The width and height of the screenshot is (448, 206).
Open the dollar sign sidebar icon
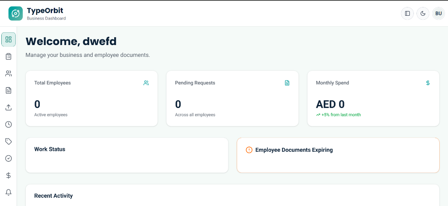click(8, 175)
